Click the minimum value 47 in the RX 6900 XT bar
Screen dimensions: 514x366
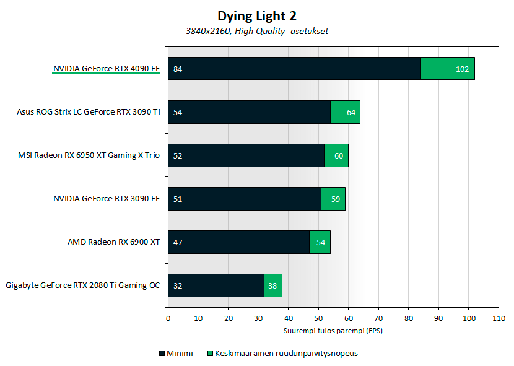[178, 242]
